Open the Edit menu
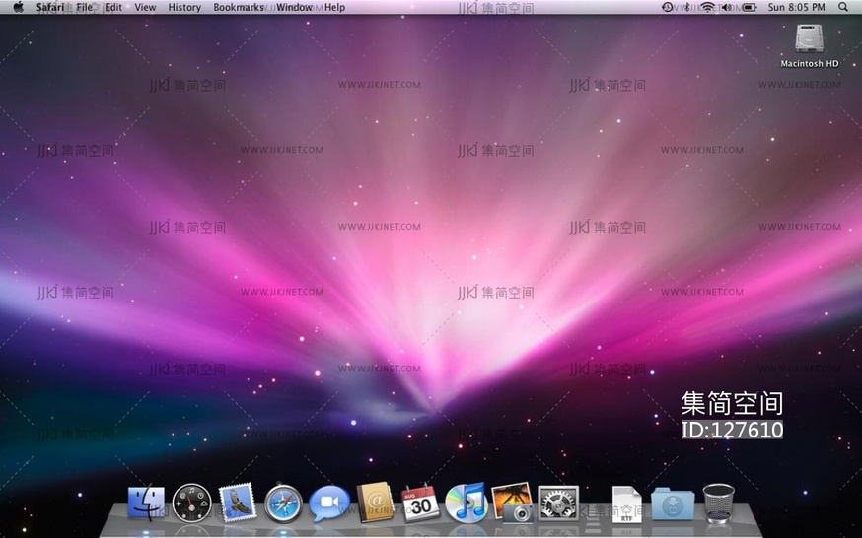The height and width of the screenshot is (538, 862). (x=113, y=7)
